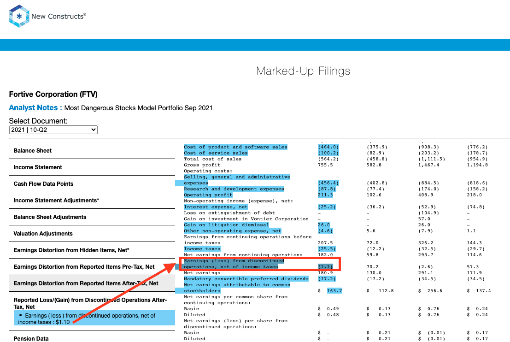Click Gain on investment in Vontier Corporation
This screenshot has width=510, height=342.
[x=246, y=219]
